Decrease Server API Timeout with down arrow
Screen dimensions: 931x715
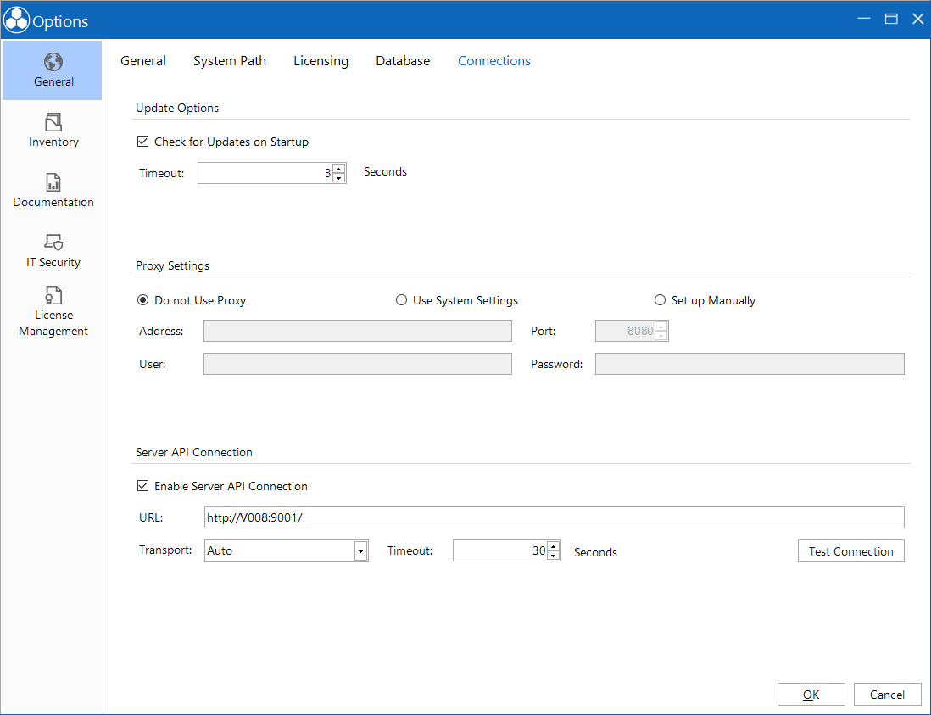(x=554, y=556)
